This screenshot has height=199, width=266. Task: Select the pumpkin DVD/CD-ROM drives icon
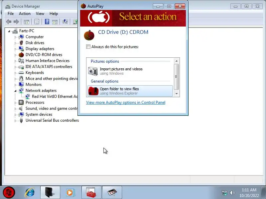(21, 55)
